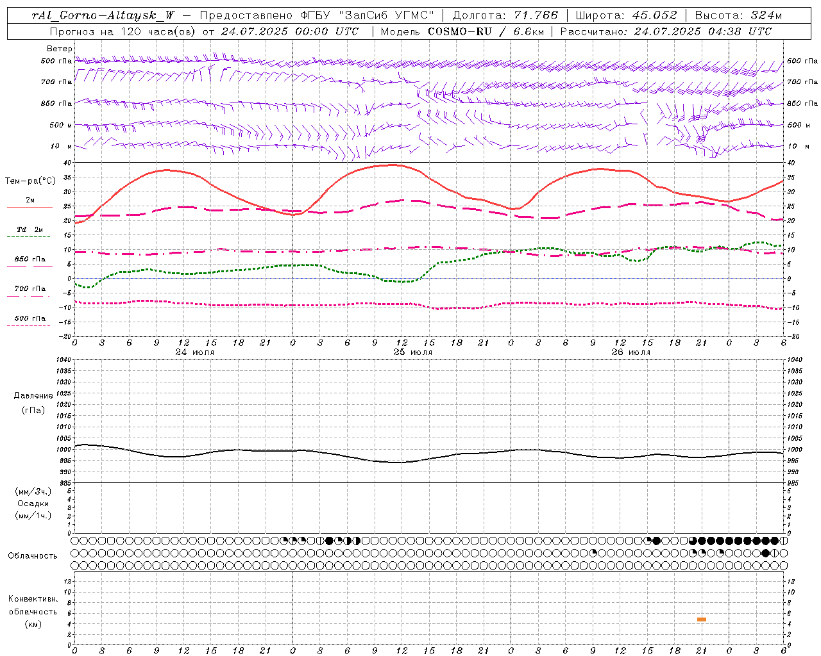
Task: Click the 24 июля date label
Action: 195,352
